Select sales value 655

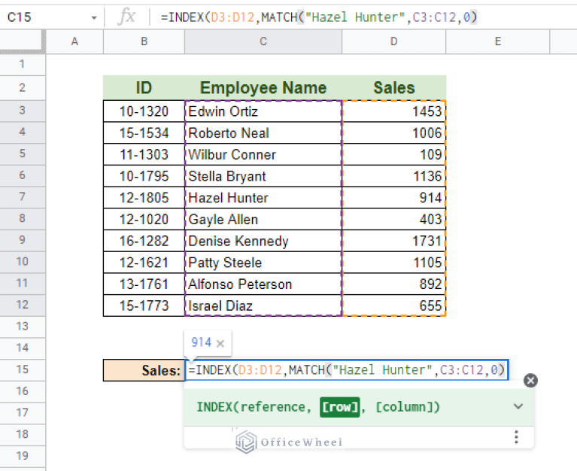(393, 305)
